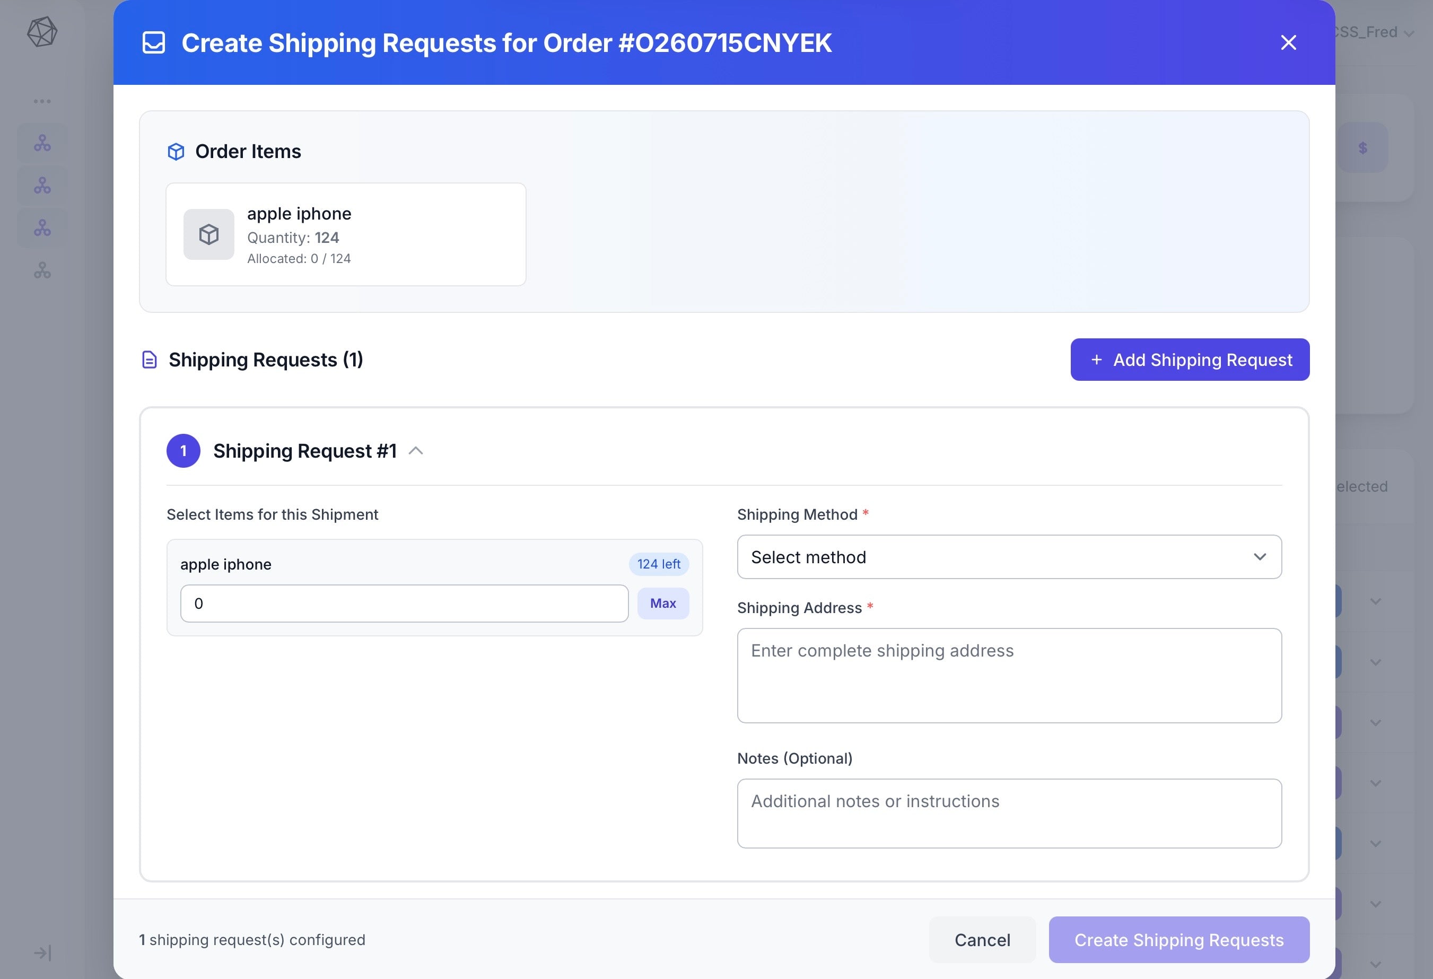Add another shipping request
1433x979 pixels.
[x=1190, y=360]
